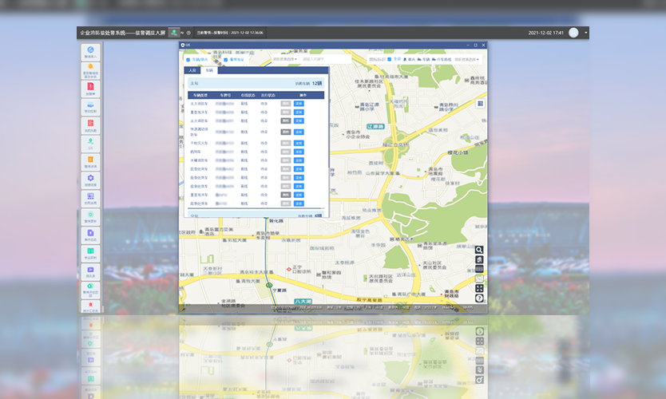Viewport: 666px width, 399px height.
Task: Open the 通讯录 purple card sidebar module
Action: point(90,271)
